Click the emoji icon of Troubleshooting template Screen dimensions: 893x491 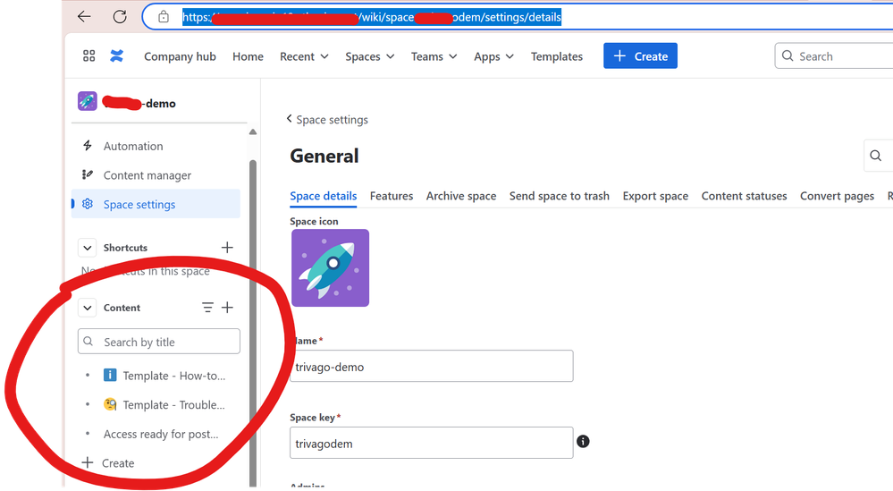coord(110,404)
